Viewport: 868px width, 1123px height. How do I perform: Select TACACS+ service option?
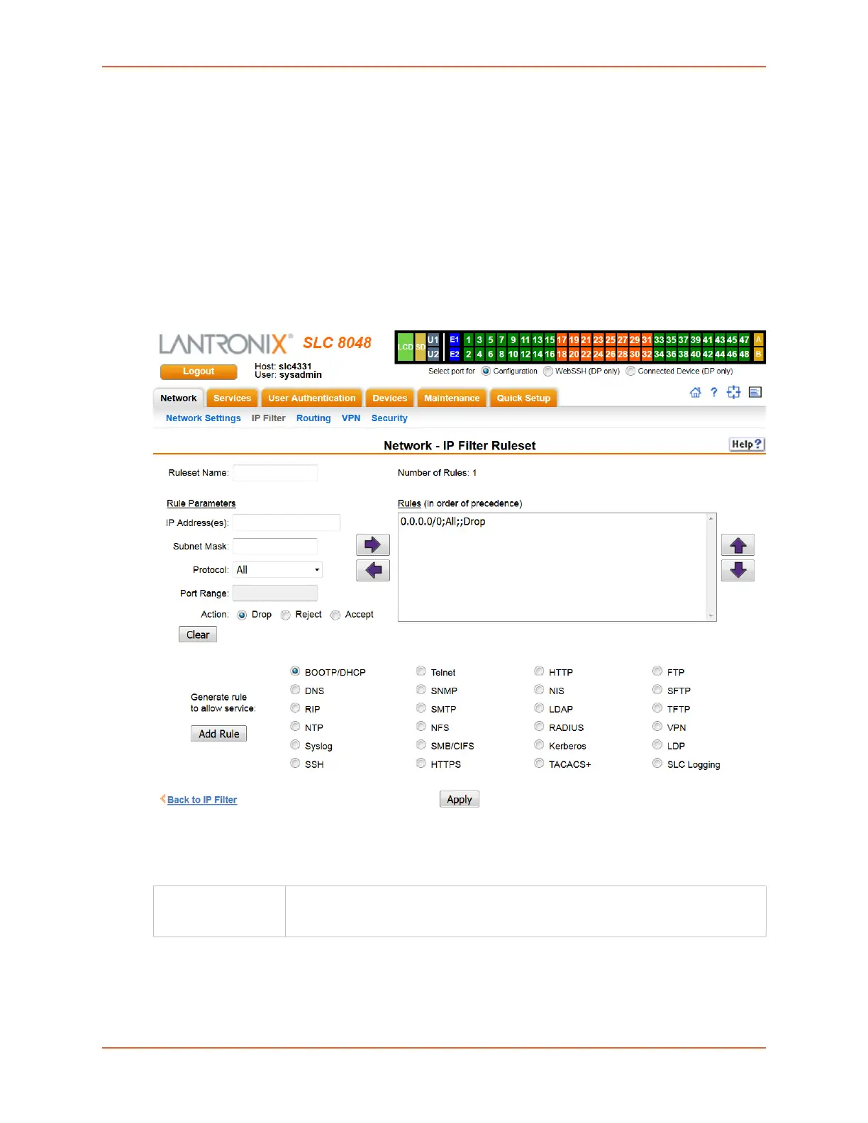[x=539, y=763]
